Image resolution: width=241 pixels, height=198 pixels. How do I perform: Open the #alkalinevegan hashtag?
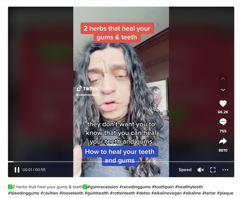pos(167,193)
